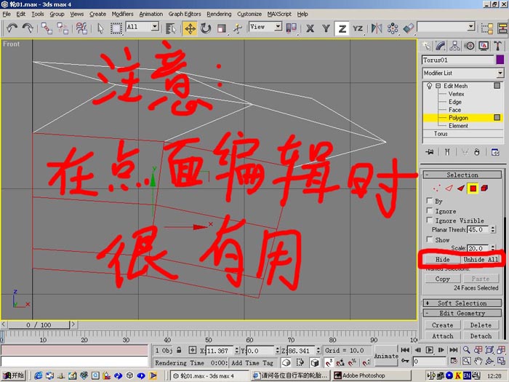The width and height of the screenshot is (509, 382).
Task: Open the Create command panel tab
Action: coord(426,46)
